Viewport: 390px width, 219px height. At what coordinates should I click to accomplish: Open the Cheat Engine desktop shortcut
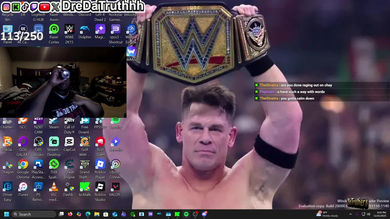click(x=69, y=169)
